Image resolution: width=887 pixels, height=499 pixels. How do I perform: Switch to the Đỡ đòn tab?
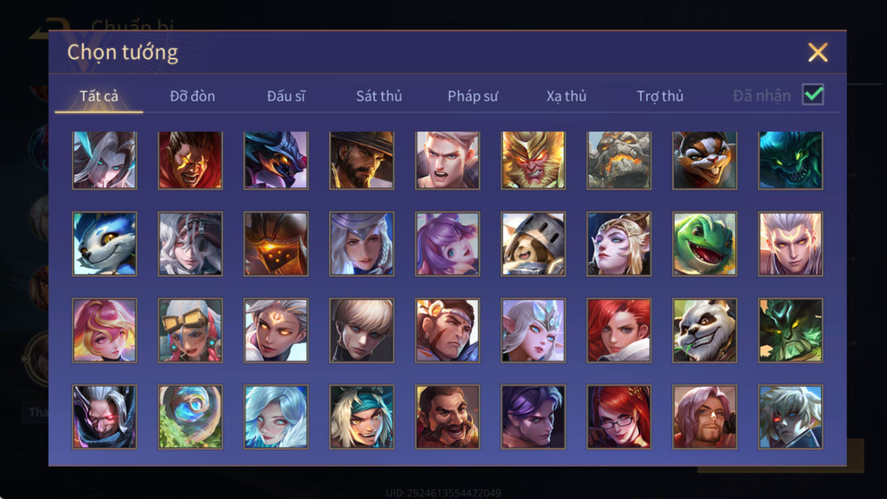(x=192, y=96)
